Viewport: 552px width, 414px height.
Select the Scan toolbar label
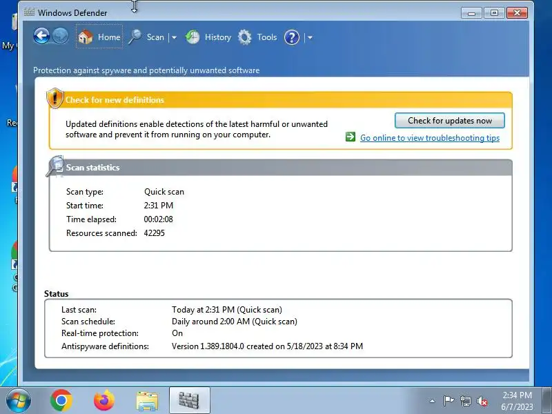(155, 37)
